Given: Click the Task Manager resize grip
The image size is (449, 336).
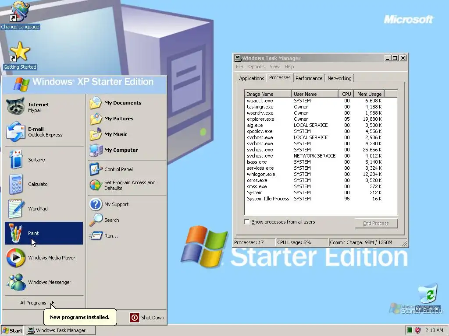Looking at the screenshot, I should point(404,243).
